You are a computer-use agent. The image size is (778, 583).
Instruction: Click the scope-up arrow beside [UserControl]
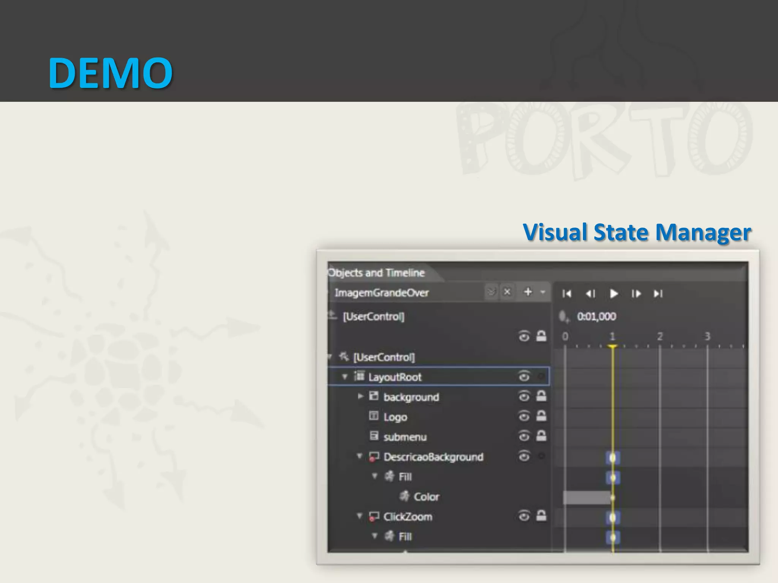tap(332, 315)
